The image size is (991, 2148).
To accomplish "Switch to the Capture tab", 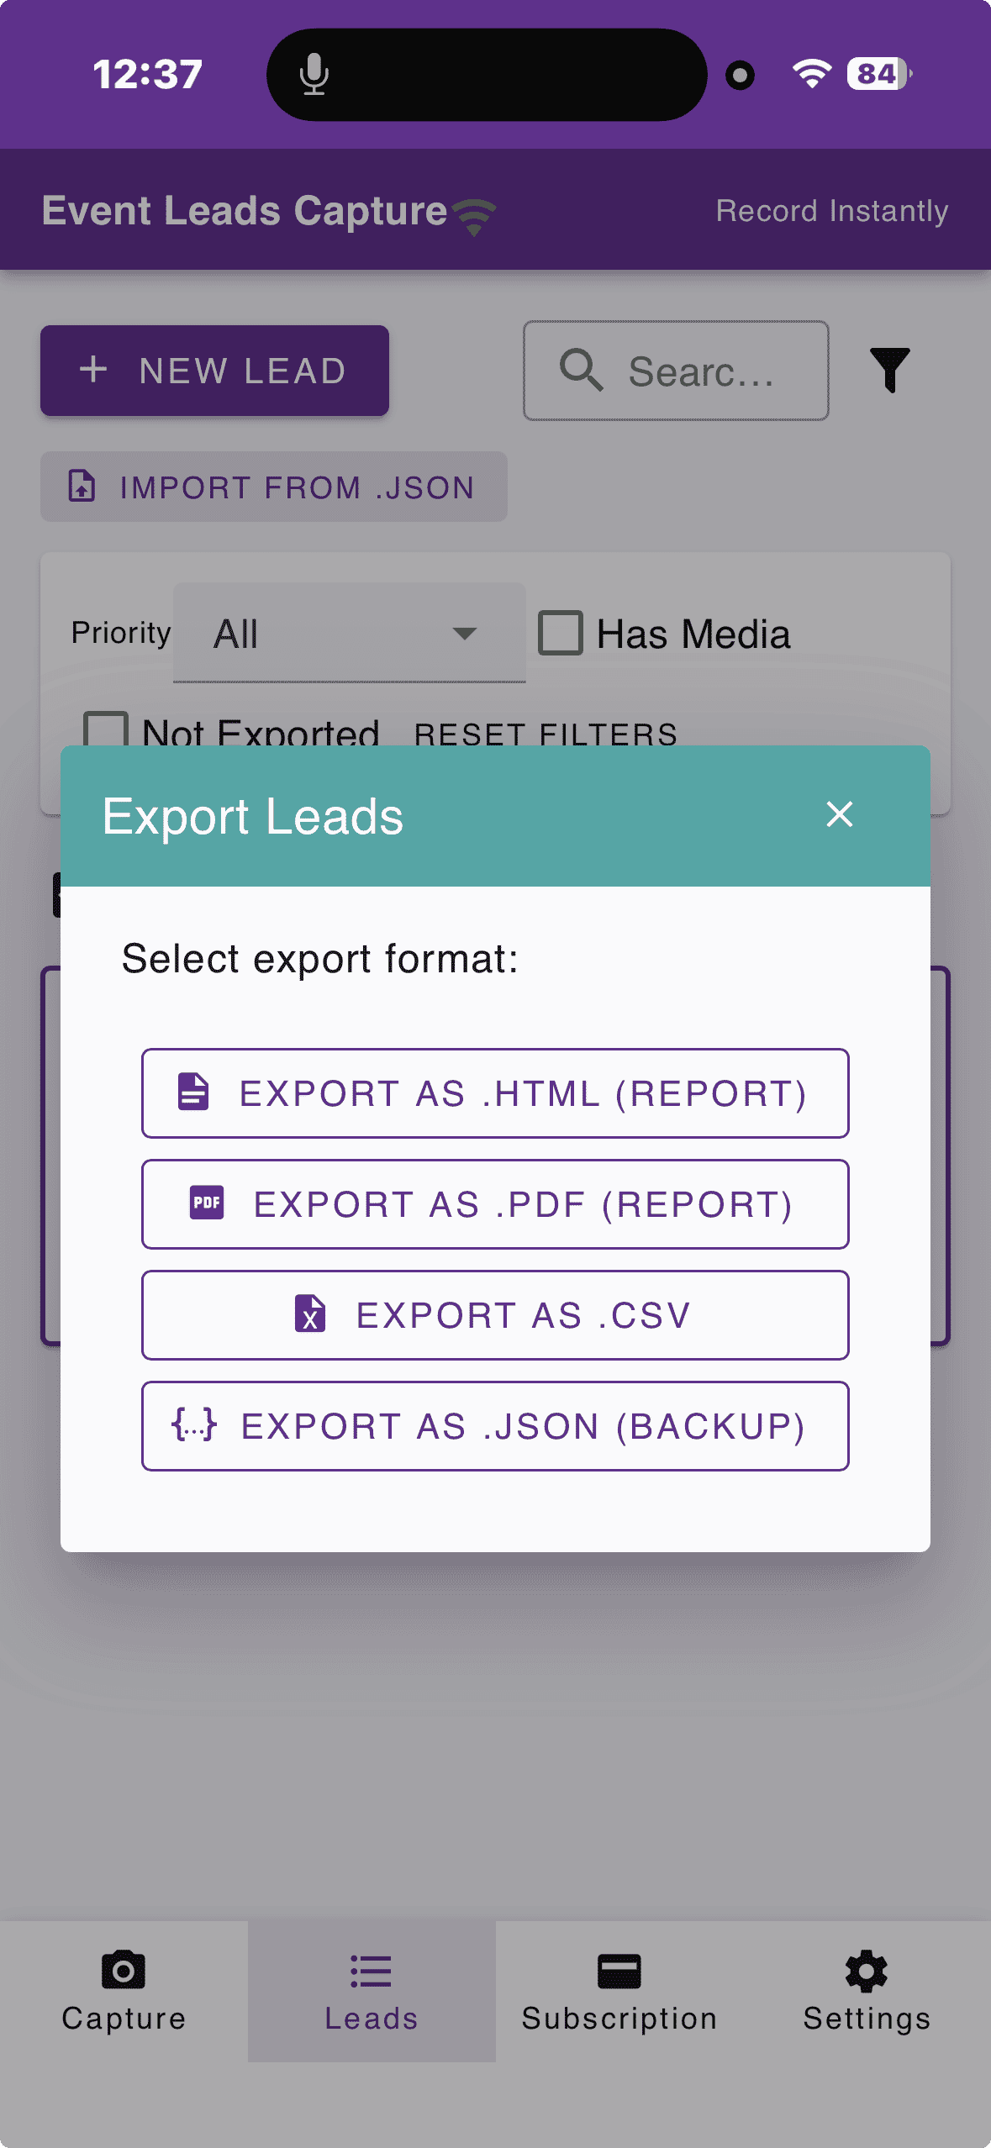I will (124, 1991).
